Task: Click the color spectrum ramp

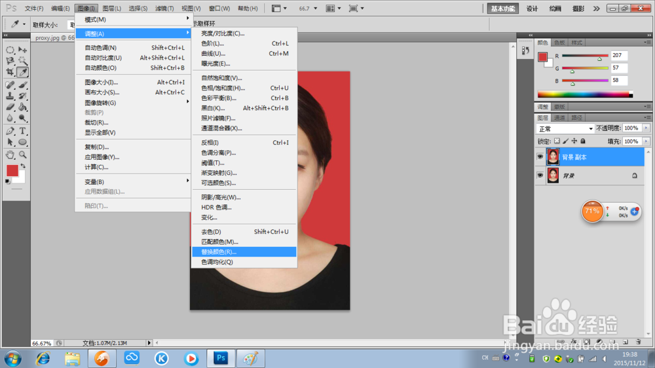Action: coord(585,94)
